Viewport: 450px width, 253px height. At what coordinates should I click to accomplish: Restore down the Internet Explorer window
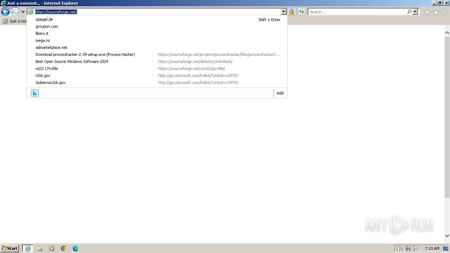point(440,3)
